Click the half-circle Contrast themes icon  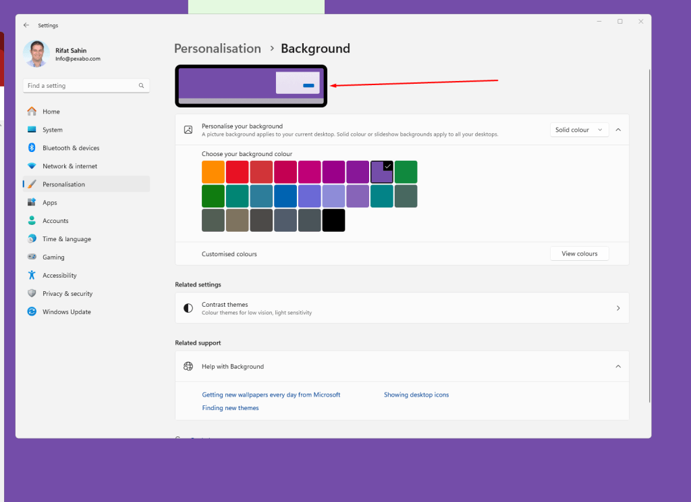[188, 308]
